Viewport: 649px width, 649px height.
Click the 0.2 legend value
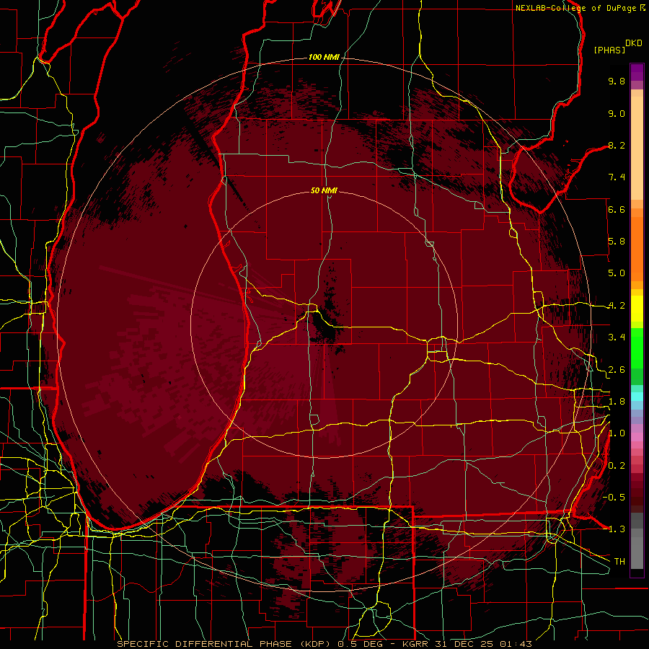pyautogui.click(x=617, y=466)
